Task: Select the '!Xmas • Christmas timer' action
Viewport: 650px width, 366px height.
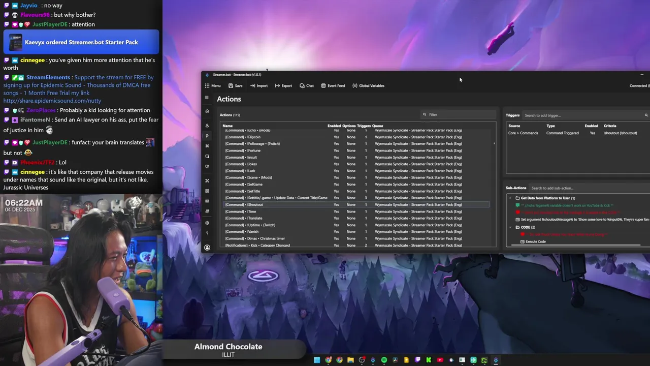Action: click(356, 238)
